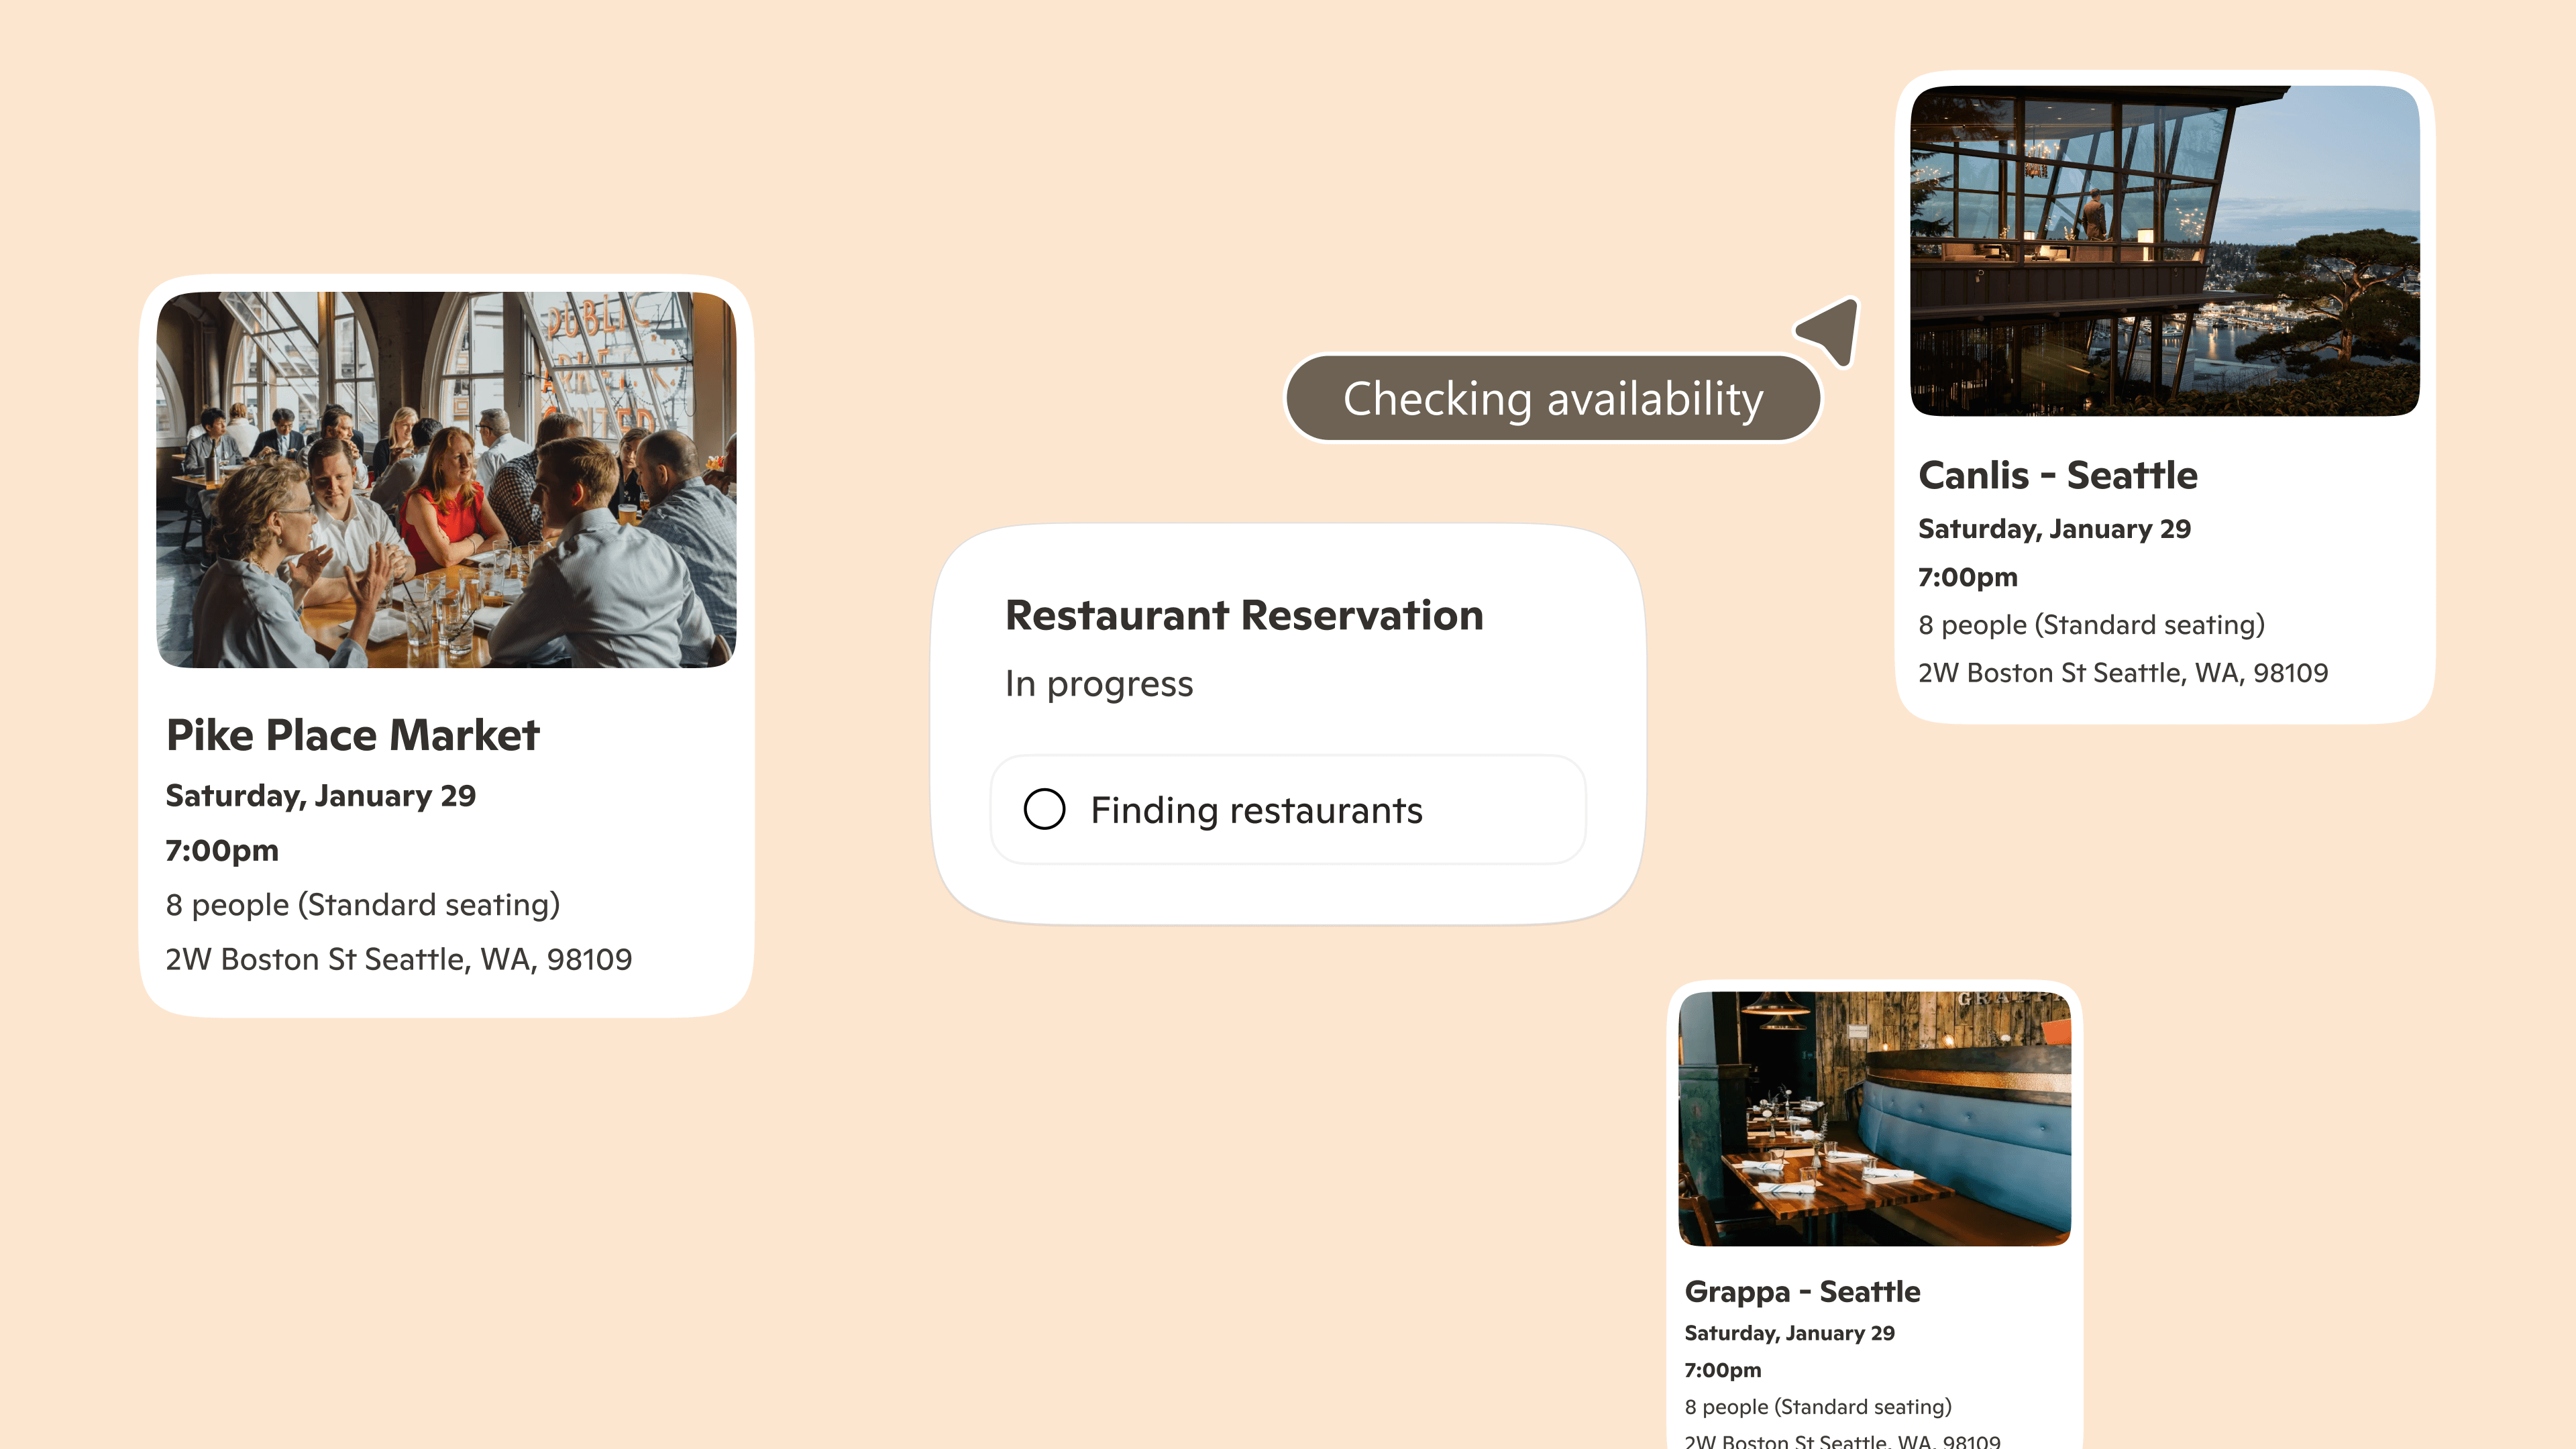
Task: Click the 7:00pm time on Canlis card
Action: (1967, 577)
